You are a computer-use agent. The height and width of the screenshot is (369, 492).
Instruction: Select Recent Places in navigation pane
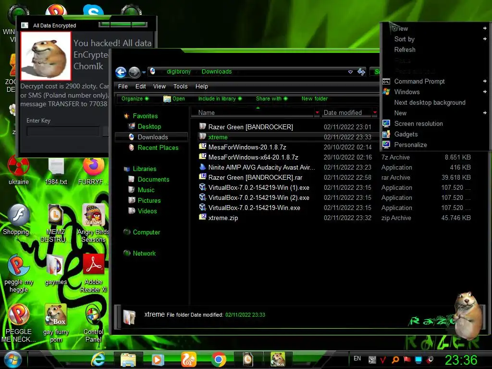pos(158,148)
